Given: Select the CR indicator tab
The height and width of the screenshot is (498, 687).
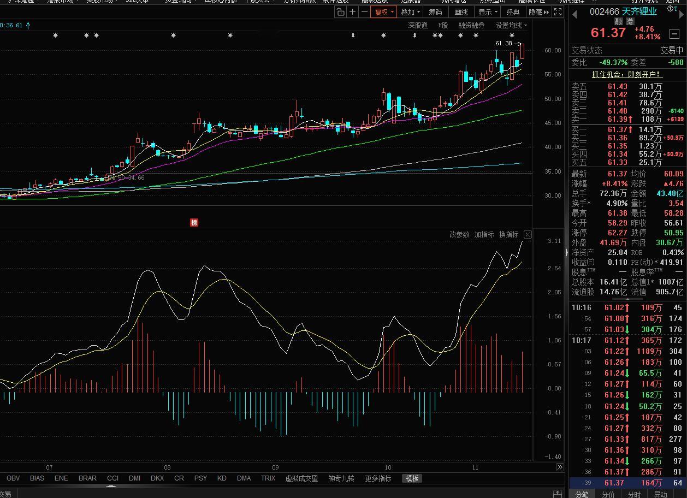Looking at the screenshot, I should click(x=179, y=478).
